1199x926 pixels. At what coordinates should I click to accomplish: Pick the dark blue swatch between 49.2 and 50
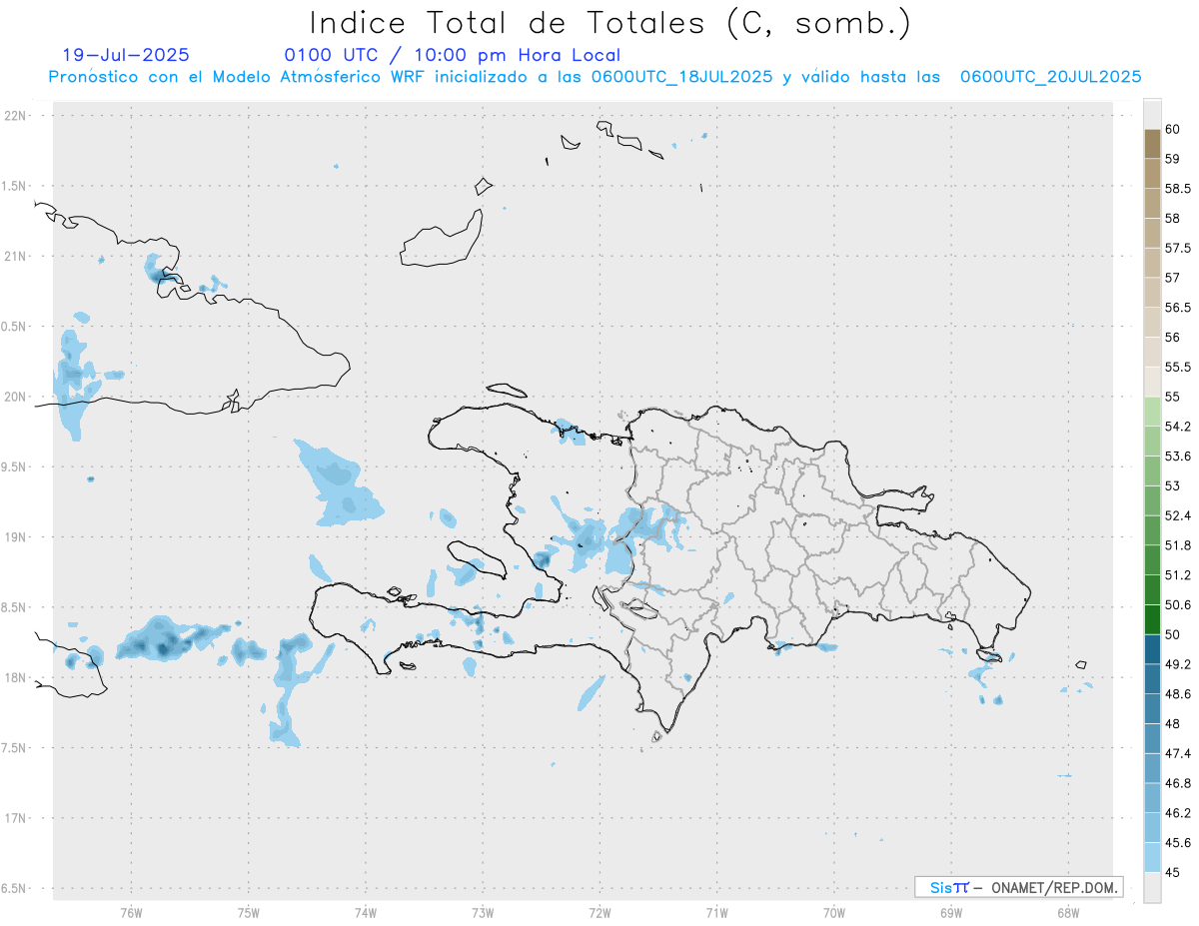(1152, 650)
